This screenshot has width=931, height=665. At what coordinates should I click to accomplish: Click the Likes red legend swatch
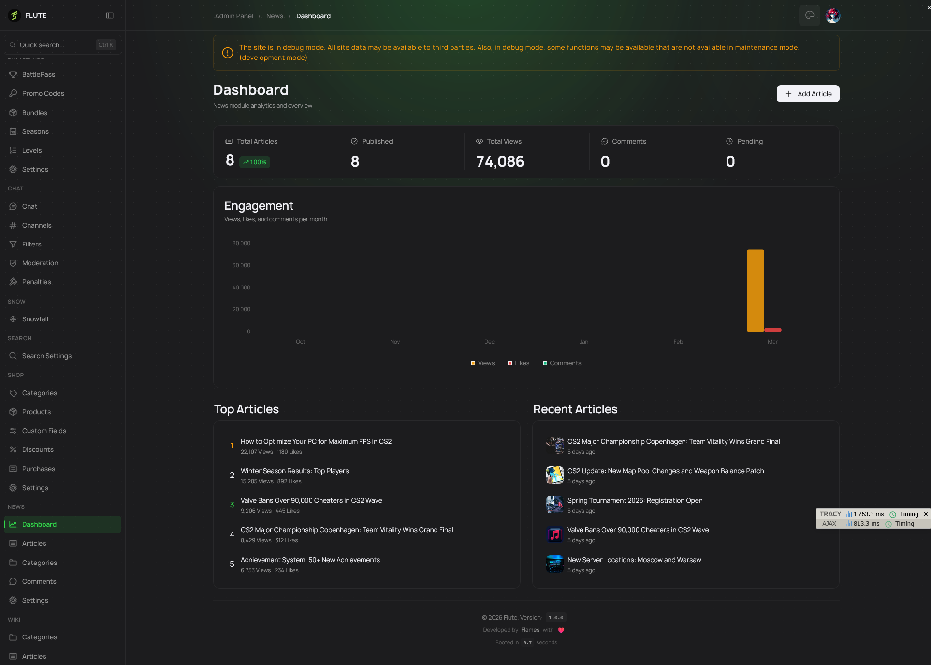[x=510, y=363]
